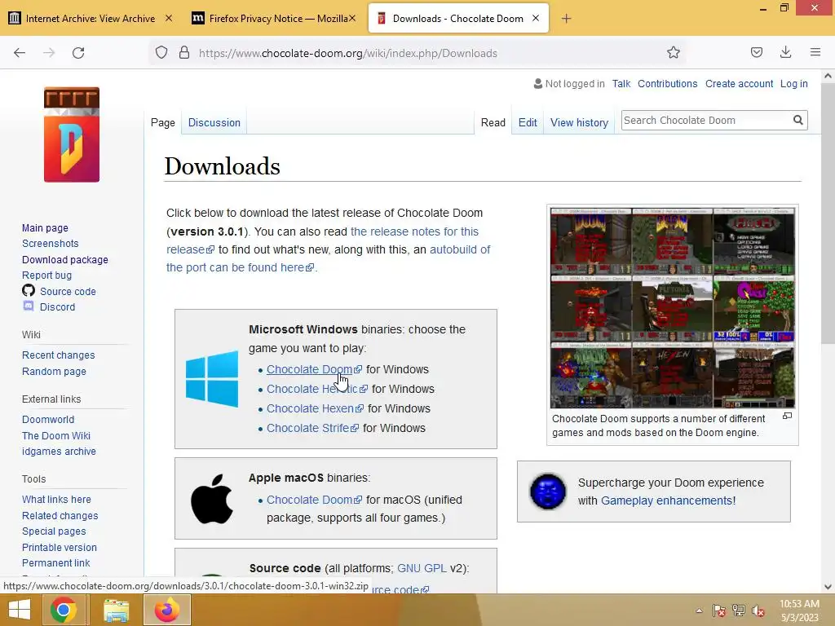
Task: Open the idgames archive link
Action: pyautogui.click(x=59, y=452)
